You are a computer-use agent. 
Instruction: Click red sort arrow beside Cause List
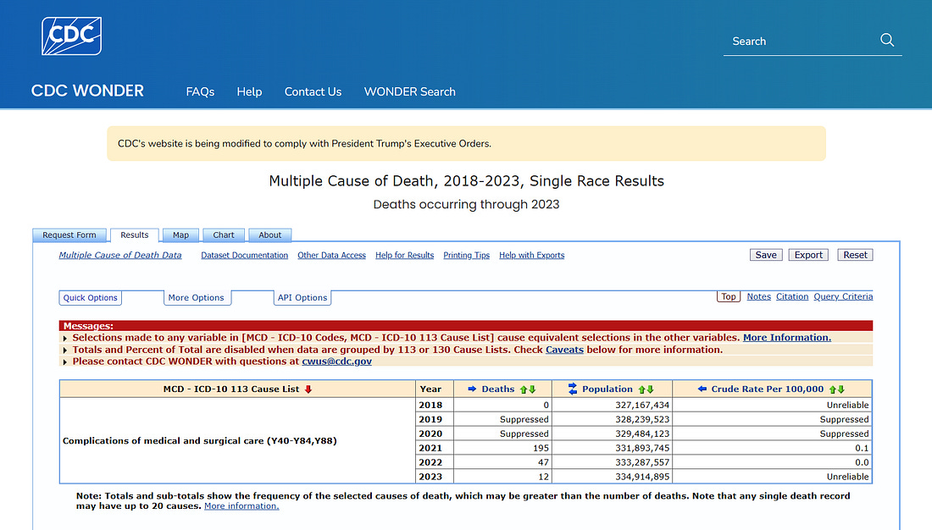(308, 389)
